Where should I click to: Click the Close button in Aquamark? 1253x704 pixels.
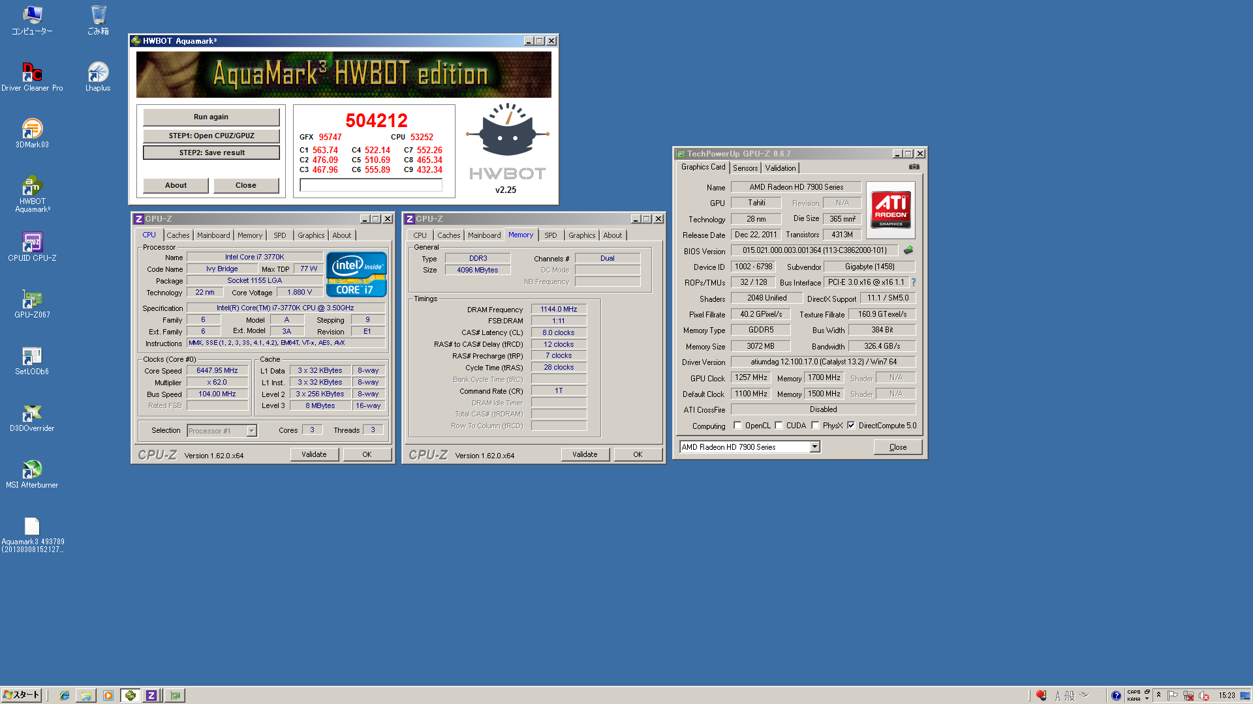(x=246, y=186)
